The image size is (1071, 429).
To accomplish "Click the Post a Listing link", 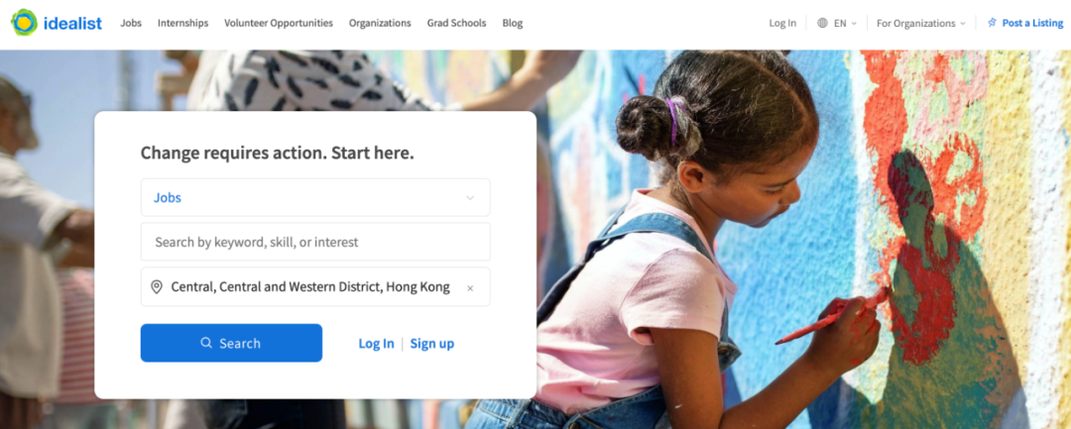I will click(x=1025, y=23).
